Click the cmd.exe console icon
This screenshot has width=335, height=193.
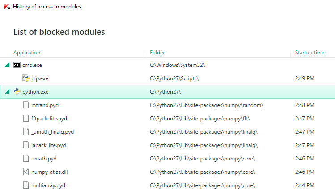point(17,65)
